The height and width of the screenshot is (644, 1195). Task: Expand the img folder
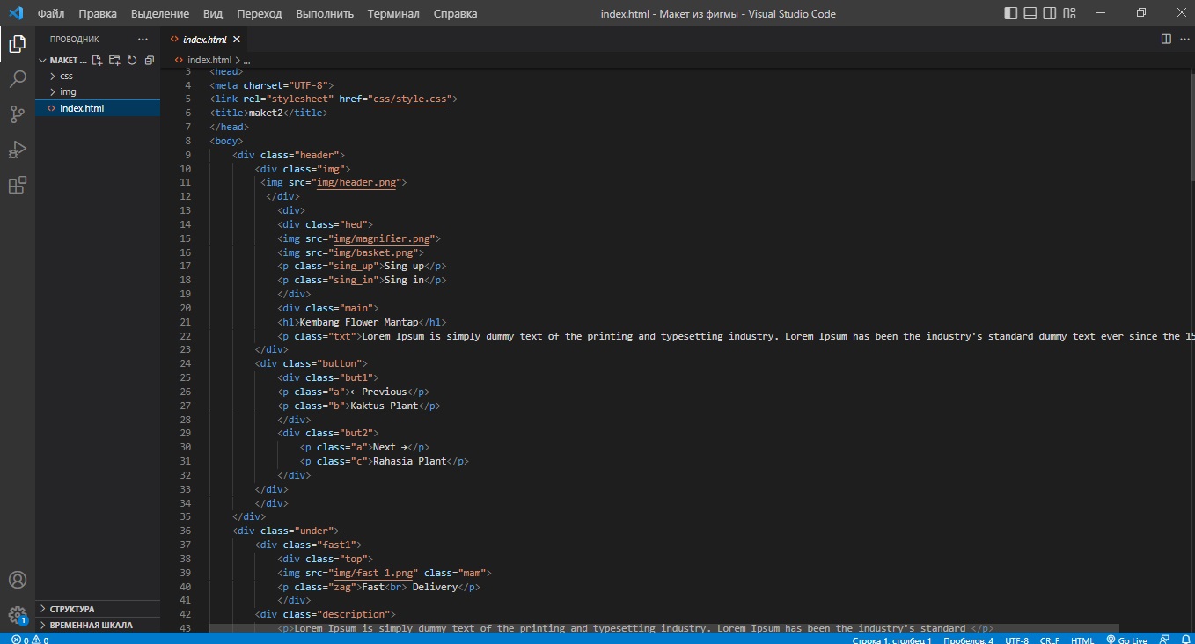point(67,92)
